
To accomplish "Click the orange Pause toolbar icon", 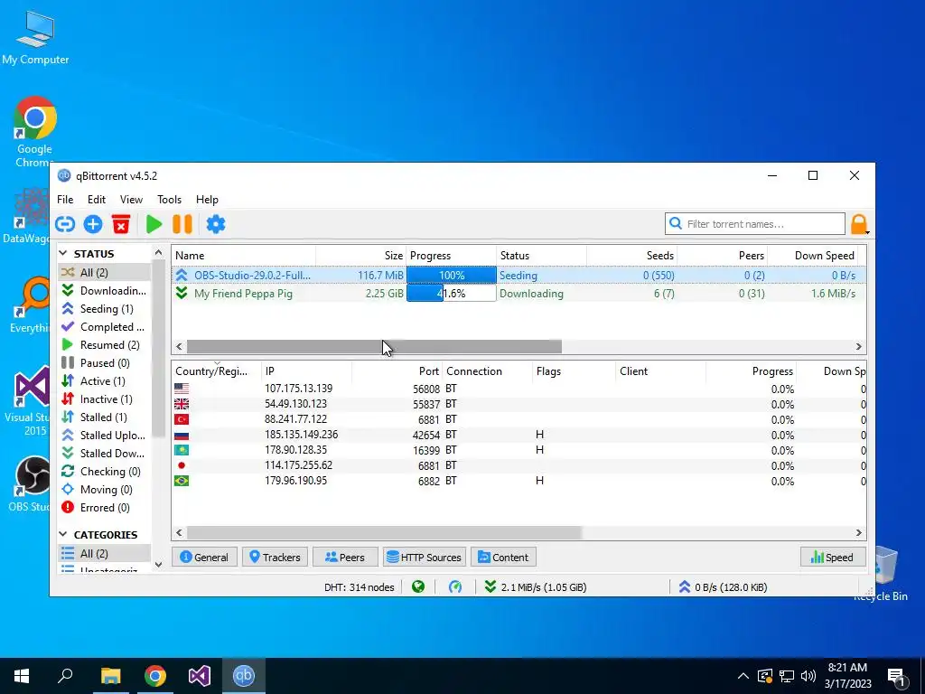I will click(182, 224).
